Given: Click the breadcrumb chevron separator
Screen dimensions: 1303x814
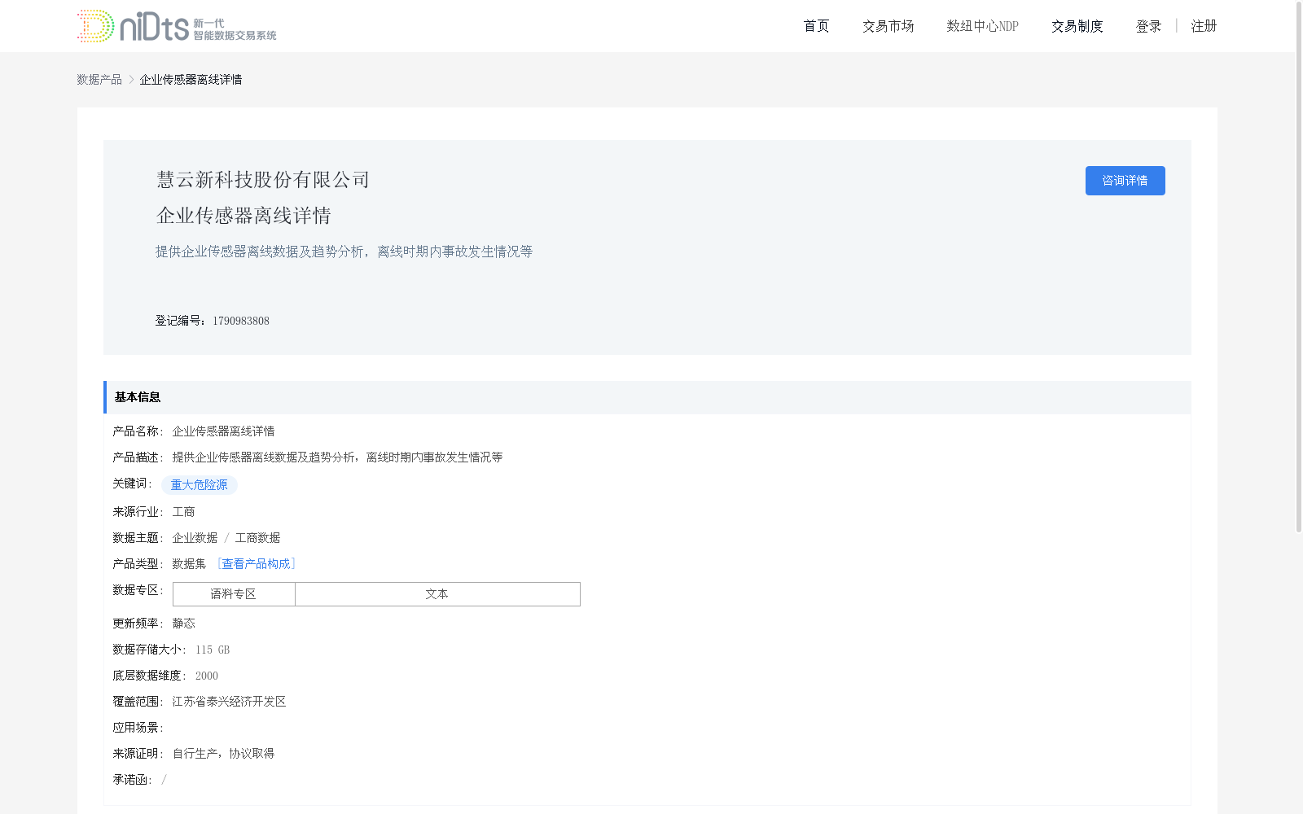Looking at the screenshot, I should (131, 79).
